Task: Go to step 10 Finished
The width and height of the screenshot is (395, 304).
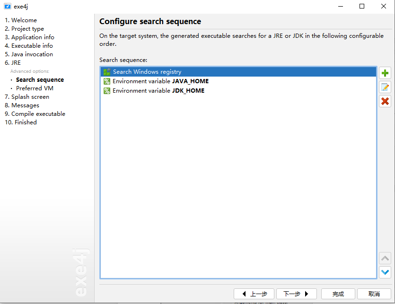Action: click(x=21, y=122)
